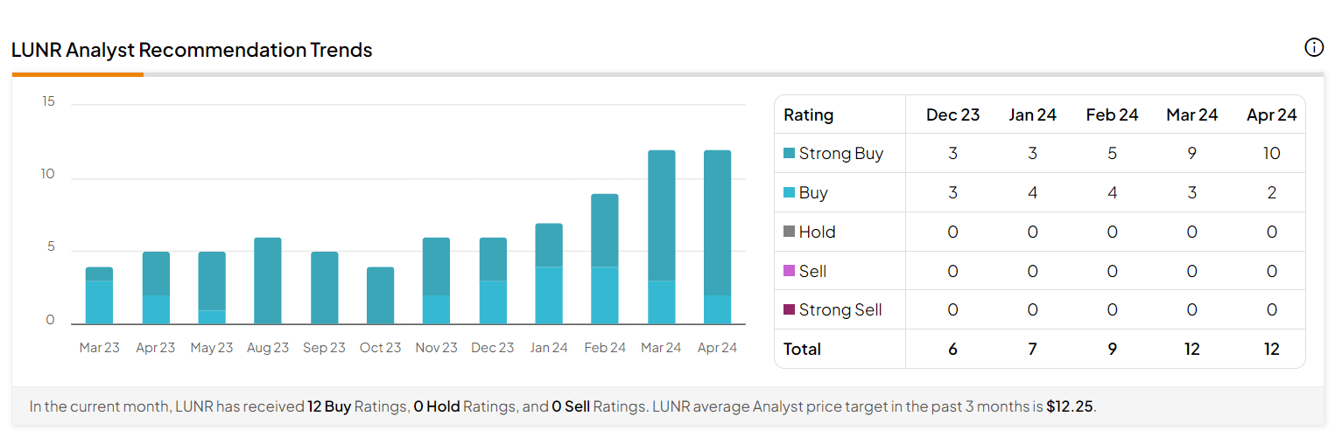The image size is (1335, 437).
Task: Click the Strong Sell row label
Action: click(840, 309)
